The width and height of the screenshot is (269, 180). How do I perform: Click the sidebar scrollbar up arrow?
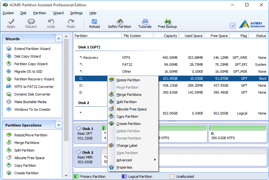pyautogui.click(x=66, y=36)
